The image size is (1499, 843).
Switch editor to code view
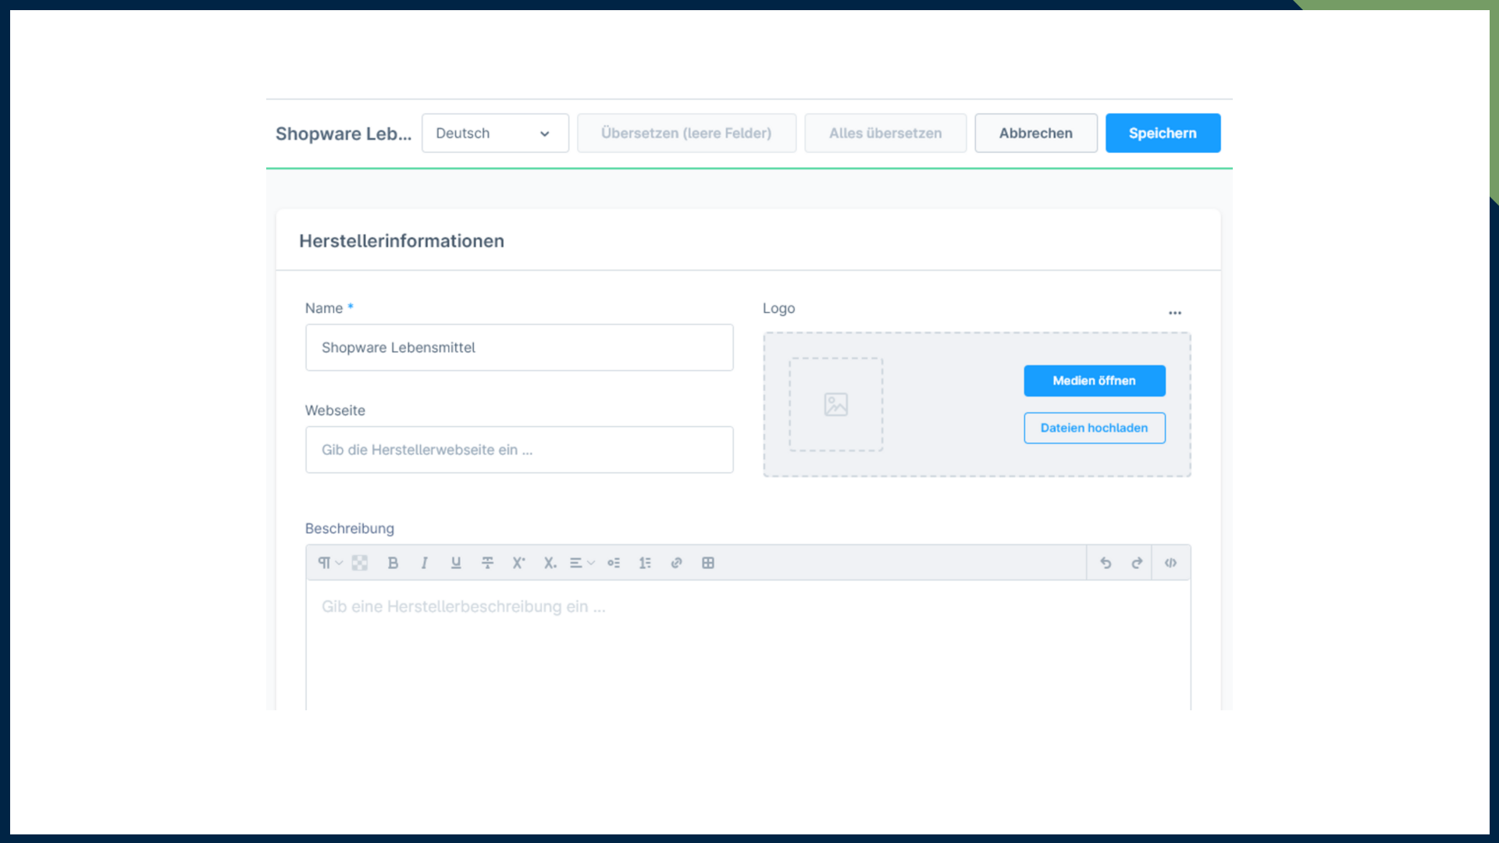click(x=1170, y=563)
